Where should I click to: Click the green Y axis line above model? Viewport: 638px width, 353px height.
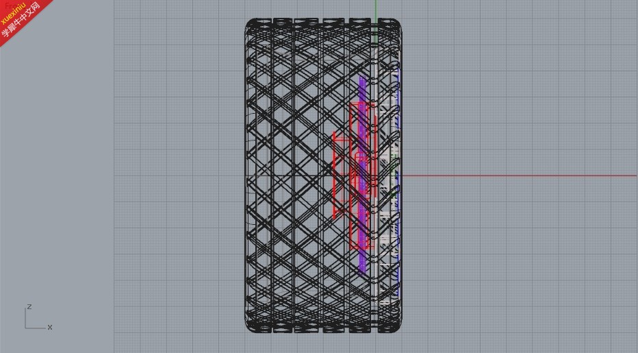click(x=377, y=9)
